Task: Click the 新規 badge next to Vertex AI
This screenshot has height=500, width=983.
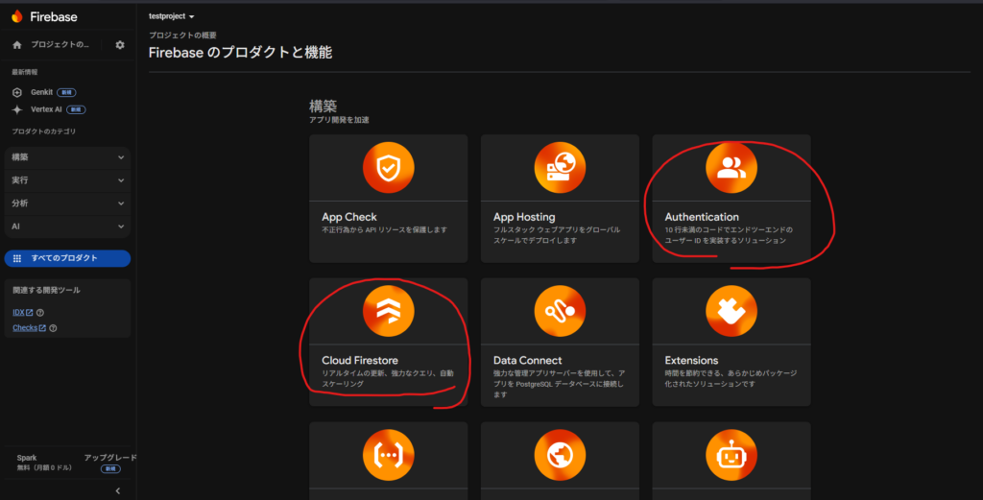Action: [x=76, y=109]
